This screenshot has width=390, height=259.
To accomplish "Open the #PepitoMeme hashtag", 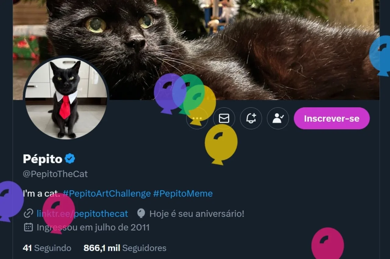I will [x=183, y=193].
